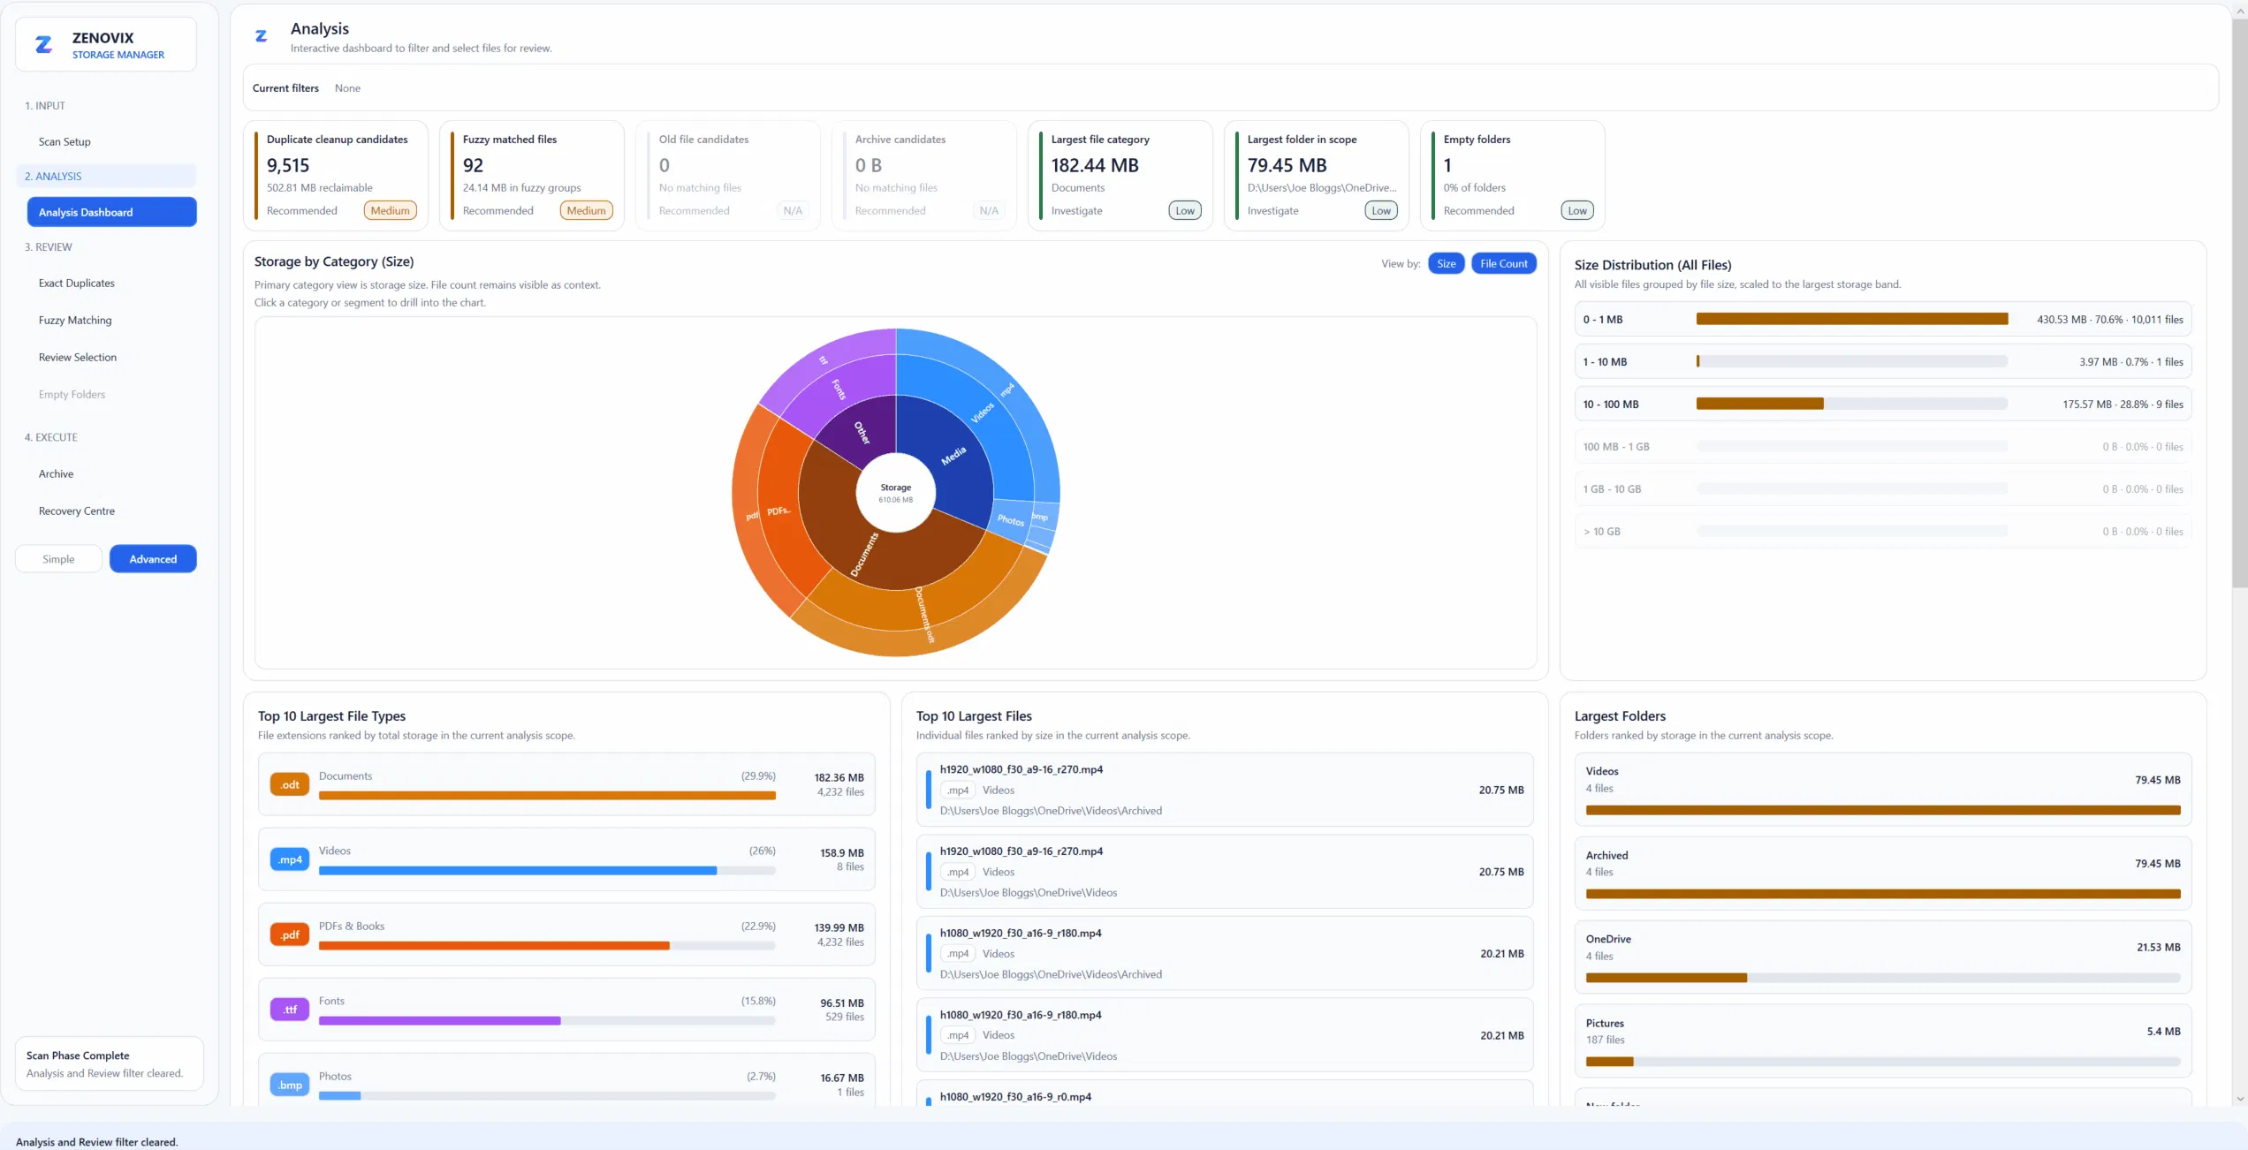Click the Zenovix logo in the sidebar
Image resolution: width=2248 pixels, height=1150 pixels.
(x=43, y=44)
